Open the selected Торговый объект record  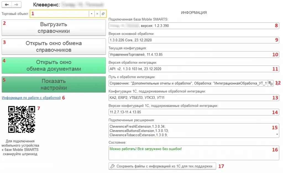(x=103, y=14)
